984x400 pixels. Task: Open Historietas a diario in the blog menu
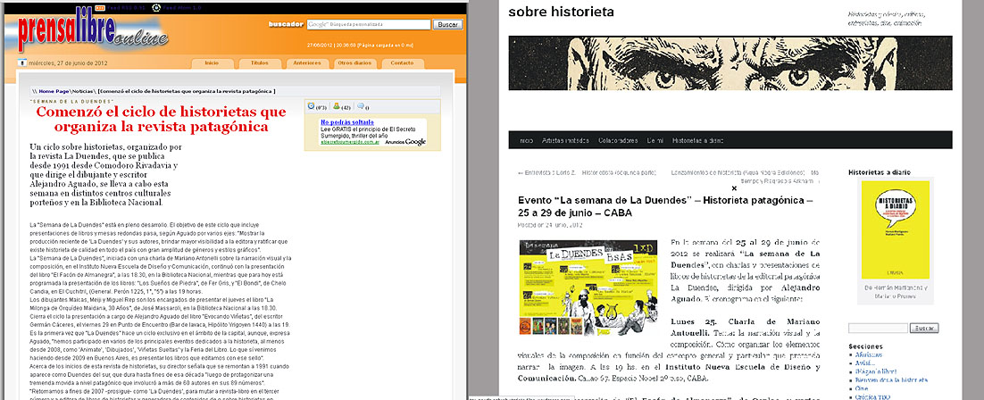click(x=697, y=141)
